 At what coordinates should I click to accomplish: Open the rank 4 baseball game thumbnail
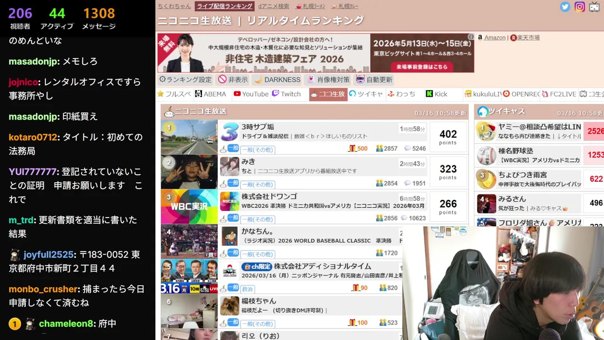[189, 241]
